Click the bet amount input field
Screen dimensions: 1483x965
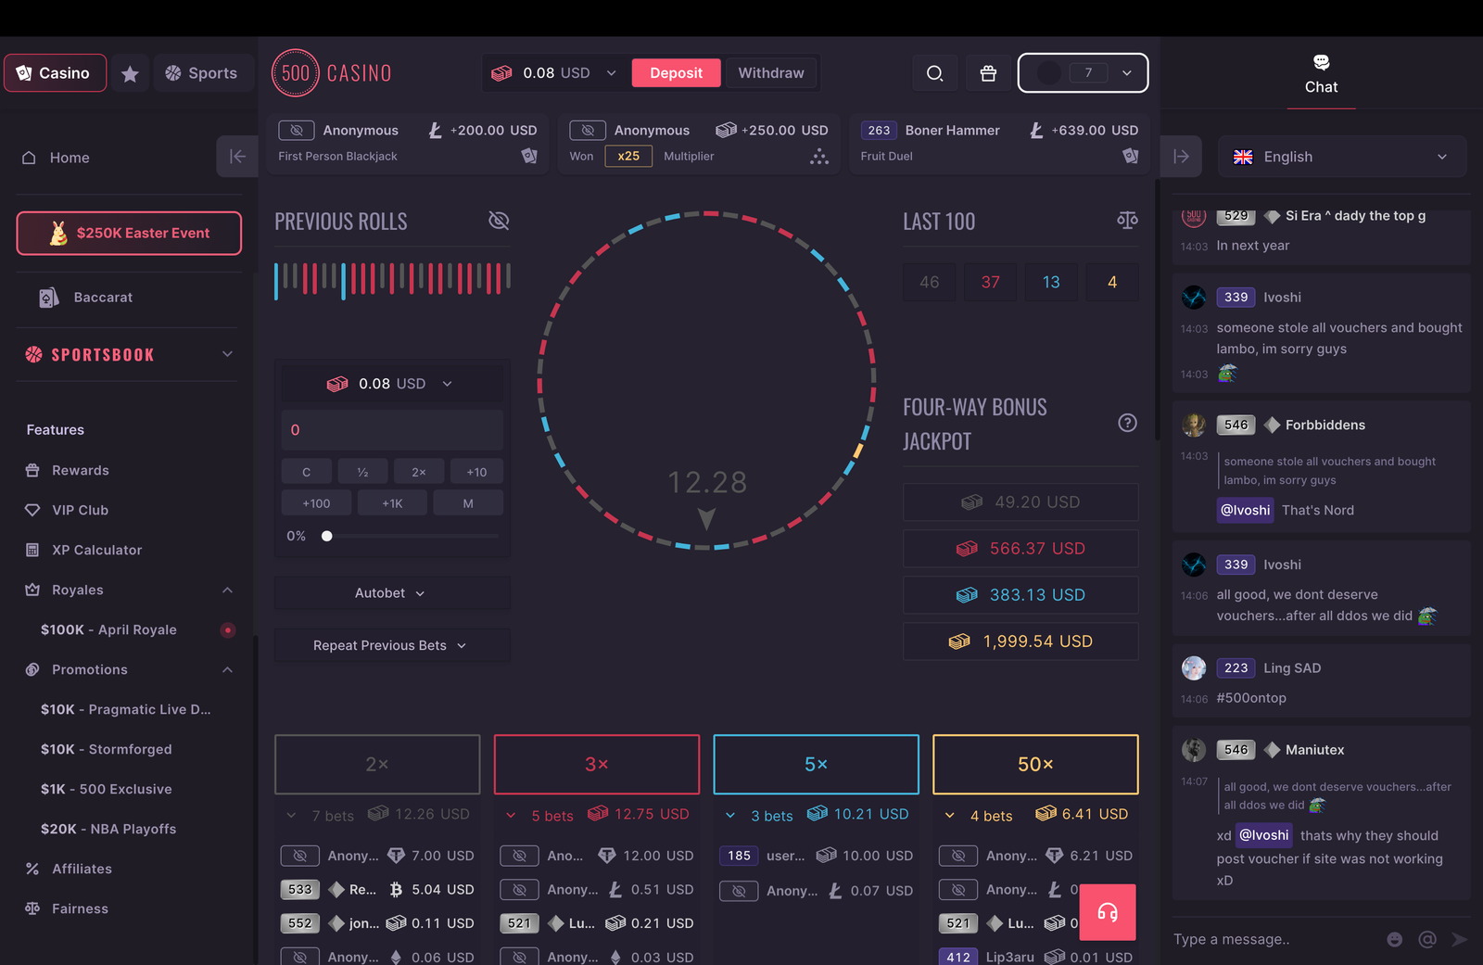[392, 430]
